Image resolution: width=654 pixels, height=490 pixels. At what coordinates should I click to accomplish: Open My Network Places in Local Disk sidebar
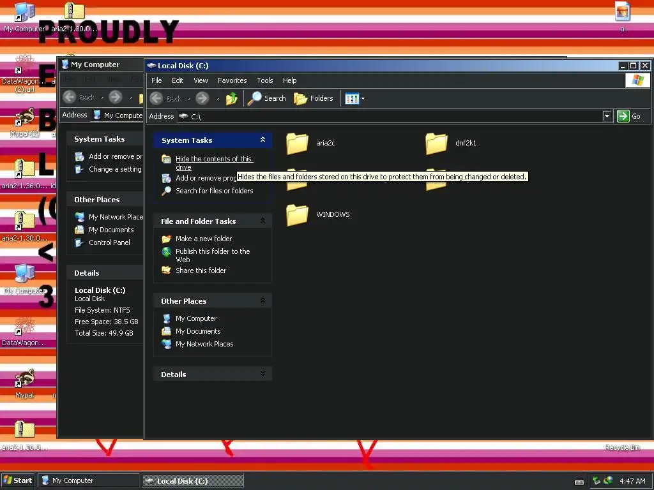tap(204, 344)
